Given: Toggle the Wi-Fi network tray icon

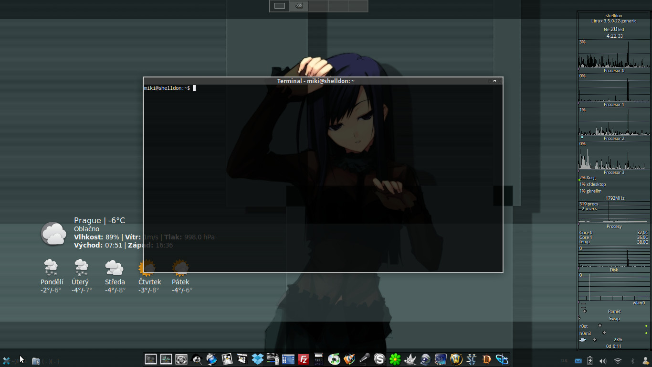Looking at the screenshot, I should (x=618, y=361).
